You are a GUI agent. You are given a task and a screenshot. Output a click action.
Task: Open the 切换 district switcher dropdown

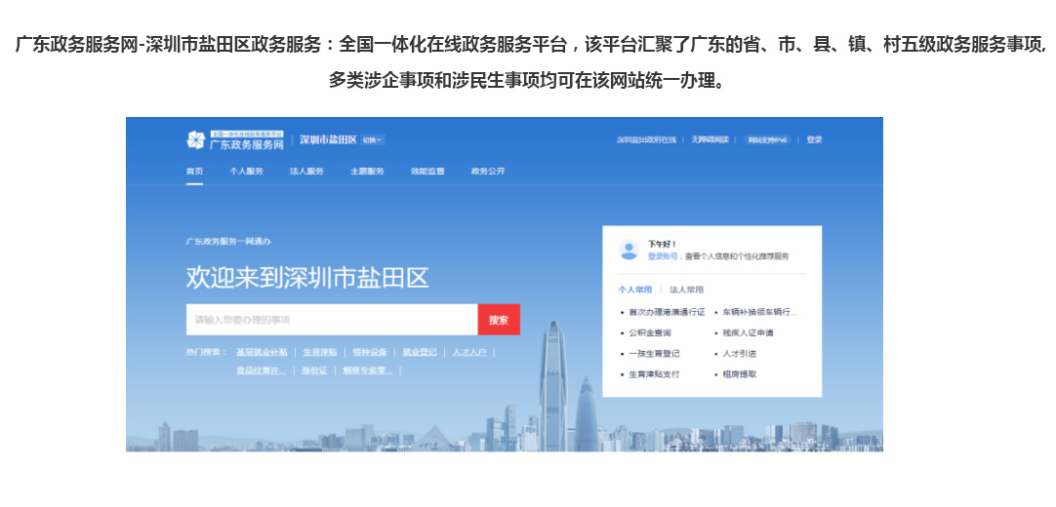pyautogui.click(x=373, y=140)
